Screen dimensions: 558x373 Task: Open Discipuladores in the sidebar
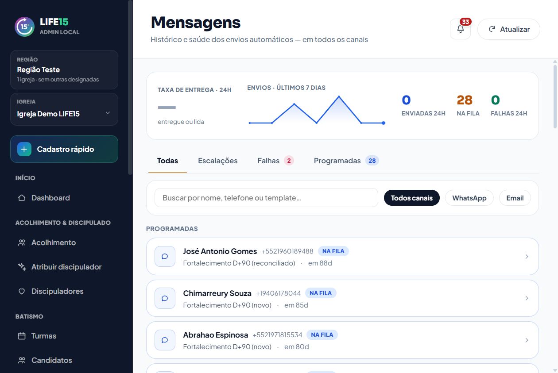(64, 291)
